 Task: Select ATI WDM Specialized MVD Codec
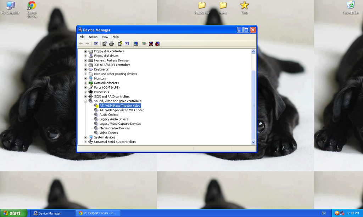(122, 110)
